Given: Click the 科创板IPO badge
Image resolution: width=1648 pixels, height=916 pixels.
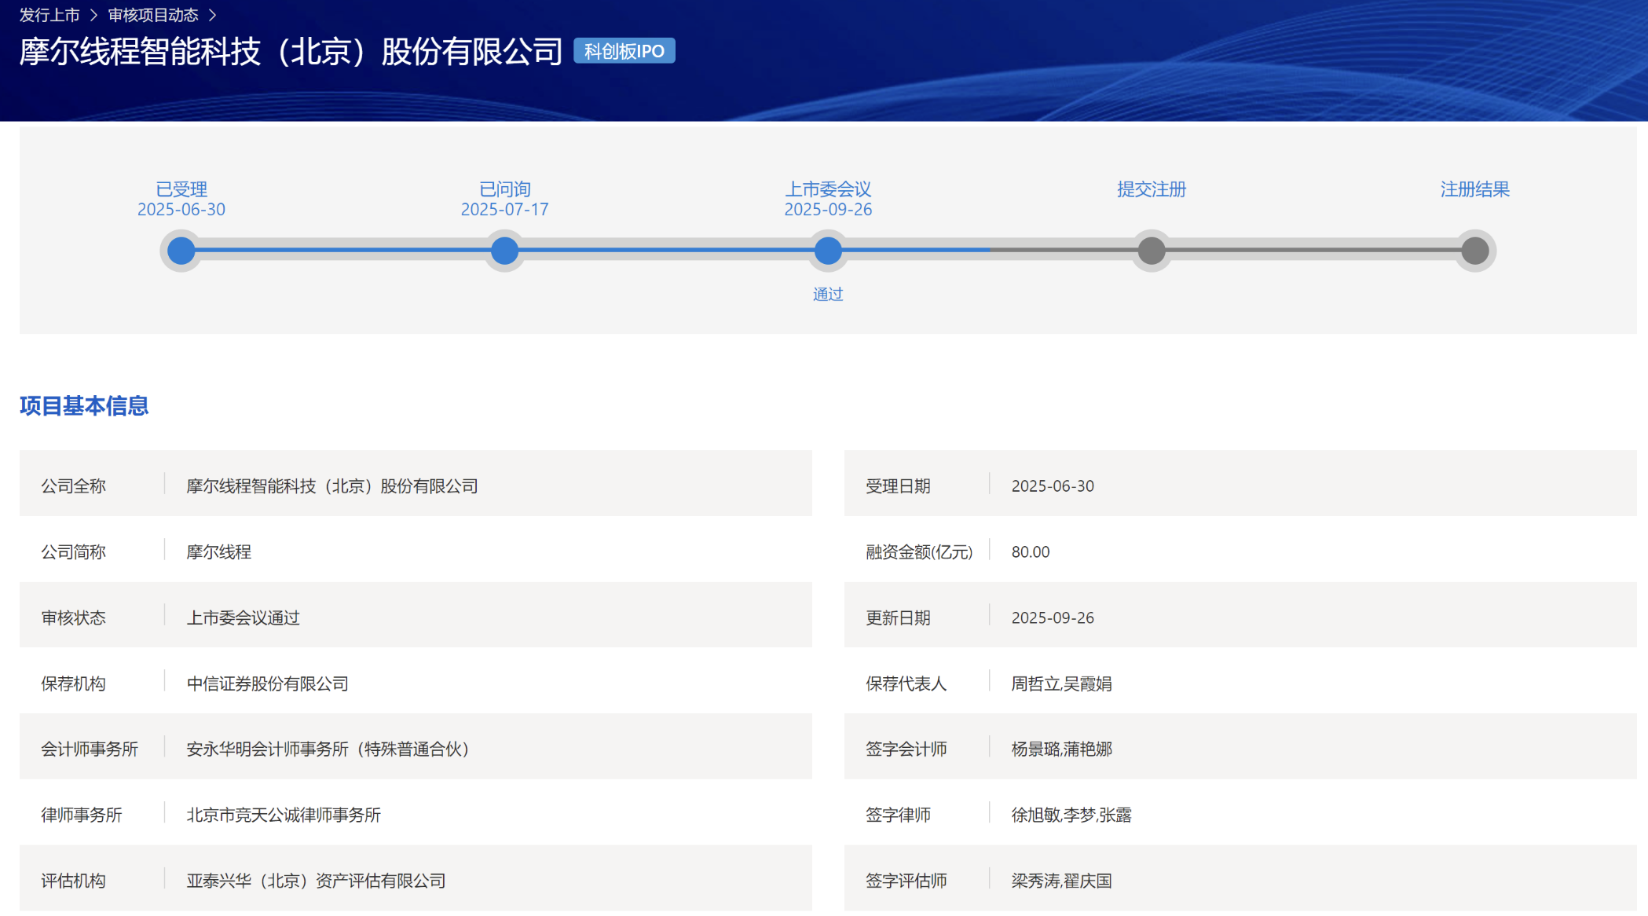Looking at the screenshot, I should click(624, 52).
